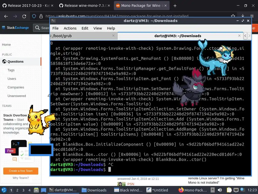Screen dimensions: 258x194
Task: Select the Downloads taskbar entry
Action: coord(94,190)
